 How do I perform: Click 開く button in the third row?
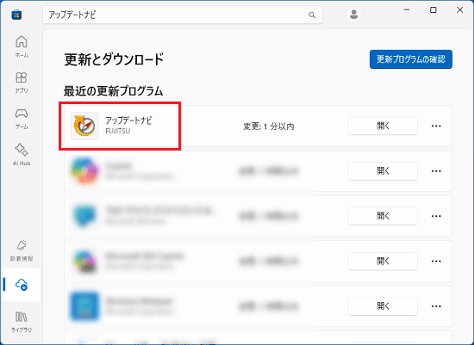click(383, 216)
